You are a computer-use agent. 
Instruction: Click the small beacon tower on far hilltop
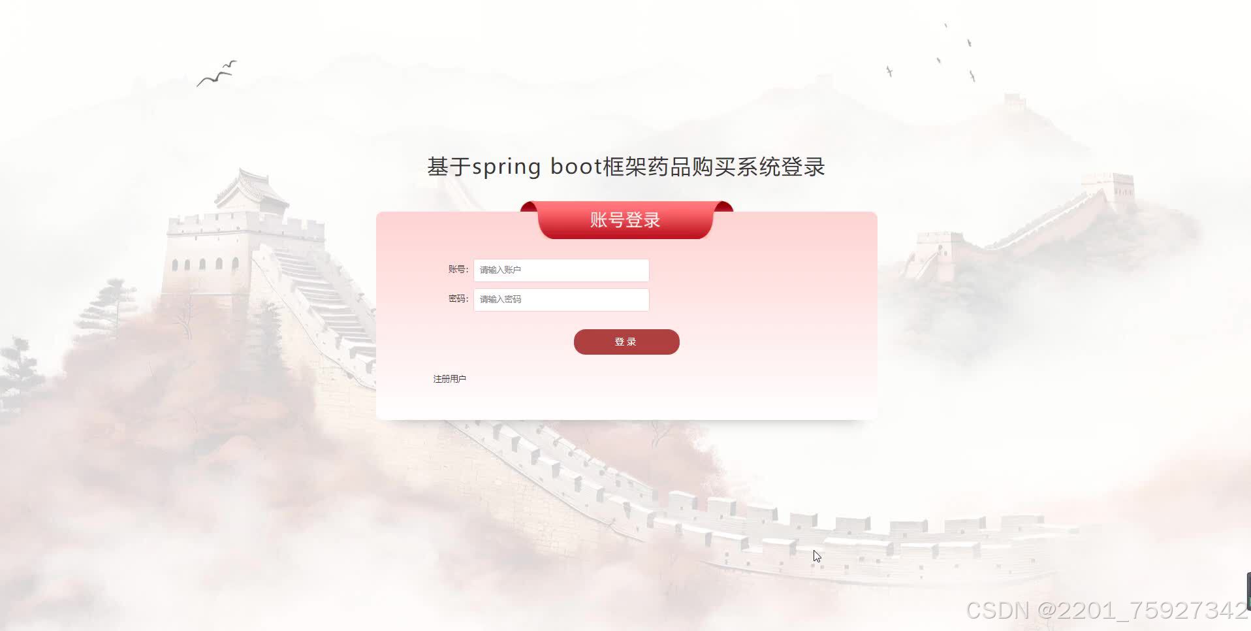click(x=1015, y=102)
